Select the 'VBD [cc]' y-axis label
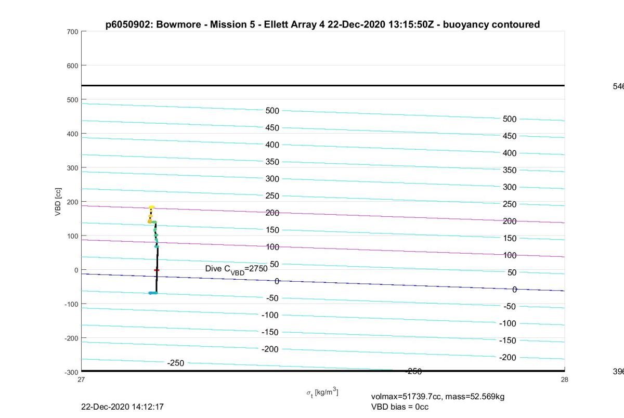The height and width of the screenshot is (418, 624). (x=59, y=201)
